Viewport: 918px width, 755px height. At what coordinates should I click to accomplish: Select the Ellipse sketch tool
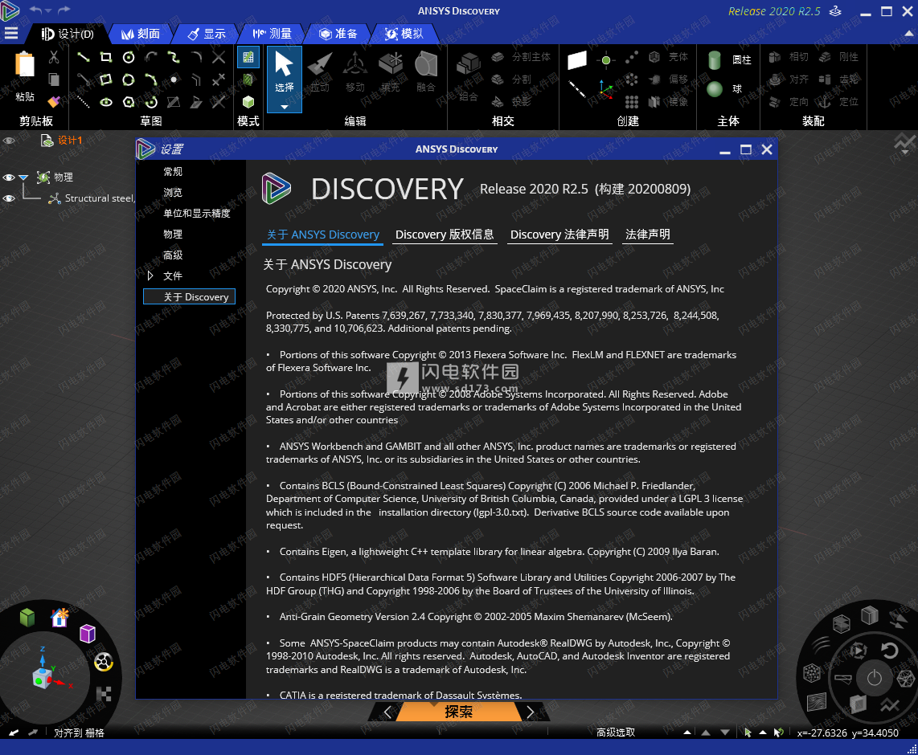click(106, 102)
